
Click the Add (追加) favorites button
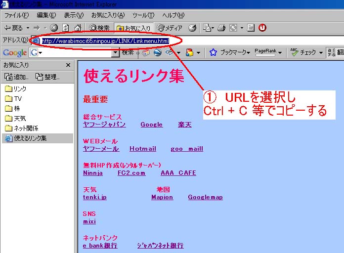point(16,77)
